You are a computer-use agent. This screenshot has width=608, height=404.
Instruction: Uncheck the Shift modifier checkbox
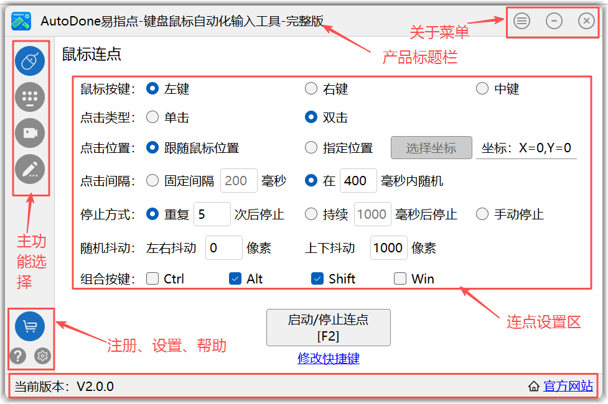coord(317,278)
